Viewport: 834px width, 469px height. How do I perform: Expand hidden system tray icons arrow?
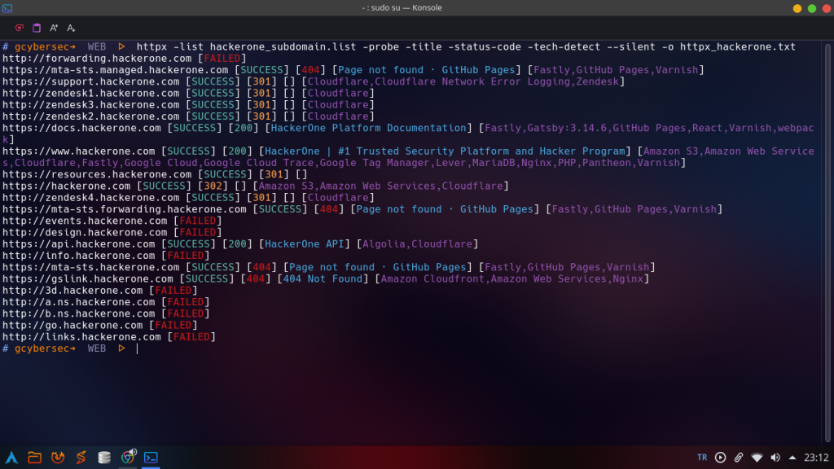tap(792, 458)
